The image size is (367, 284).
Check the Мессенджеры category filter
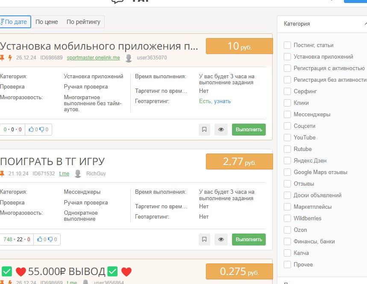click(287, 114)
